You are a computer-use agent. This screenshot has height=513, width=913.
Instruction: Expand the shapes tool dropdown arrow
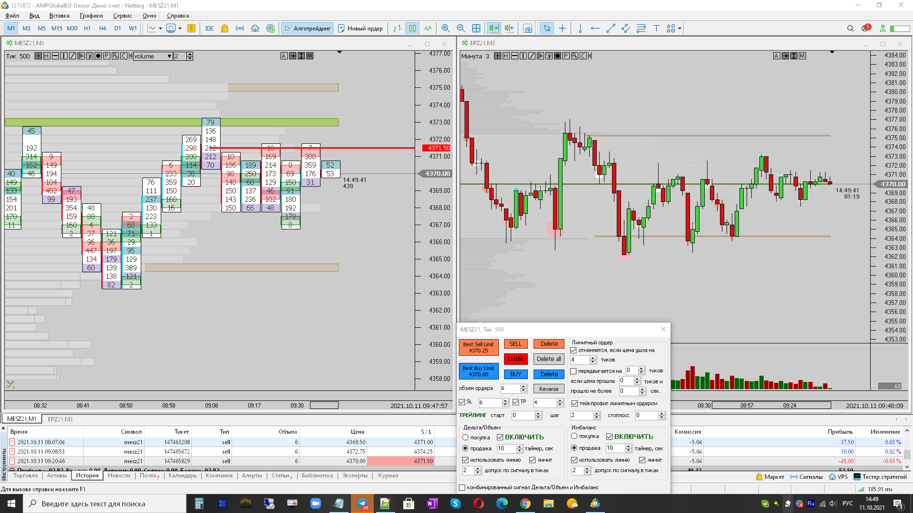point(680,28)
